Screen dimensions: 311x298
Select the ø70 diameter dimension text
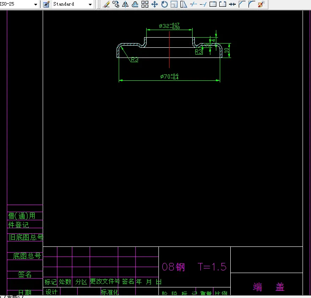(169, 77)
